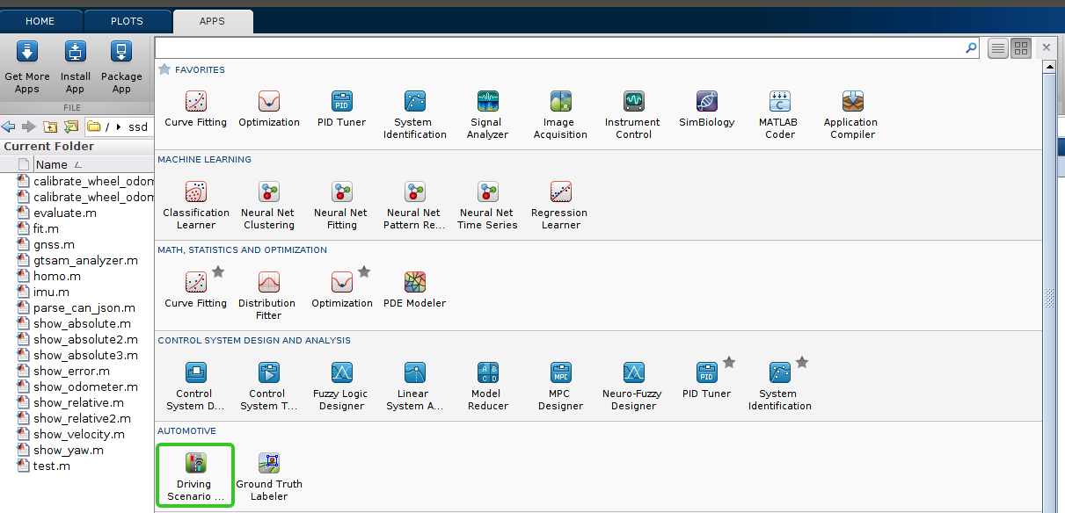Open Neuro-Fuzzy Designer app
The height and width of the screenshot is (513, 1065).
point(633,386)
